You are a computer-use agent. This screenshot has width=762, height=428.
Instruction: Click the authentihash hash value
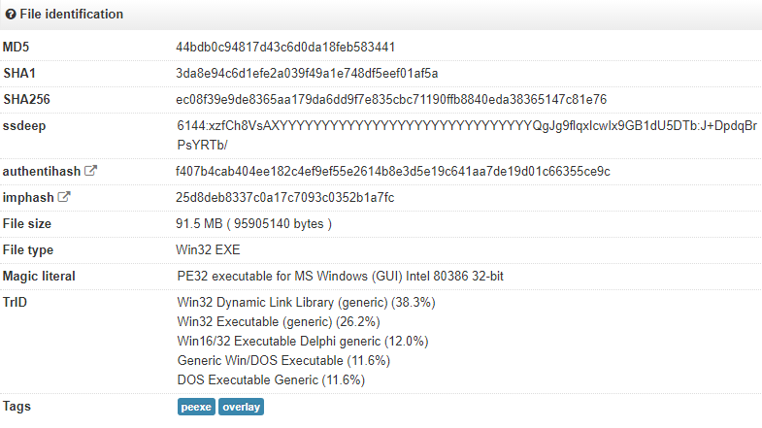[392, 171]
